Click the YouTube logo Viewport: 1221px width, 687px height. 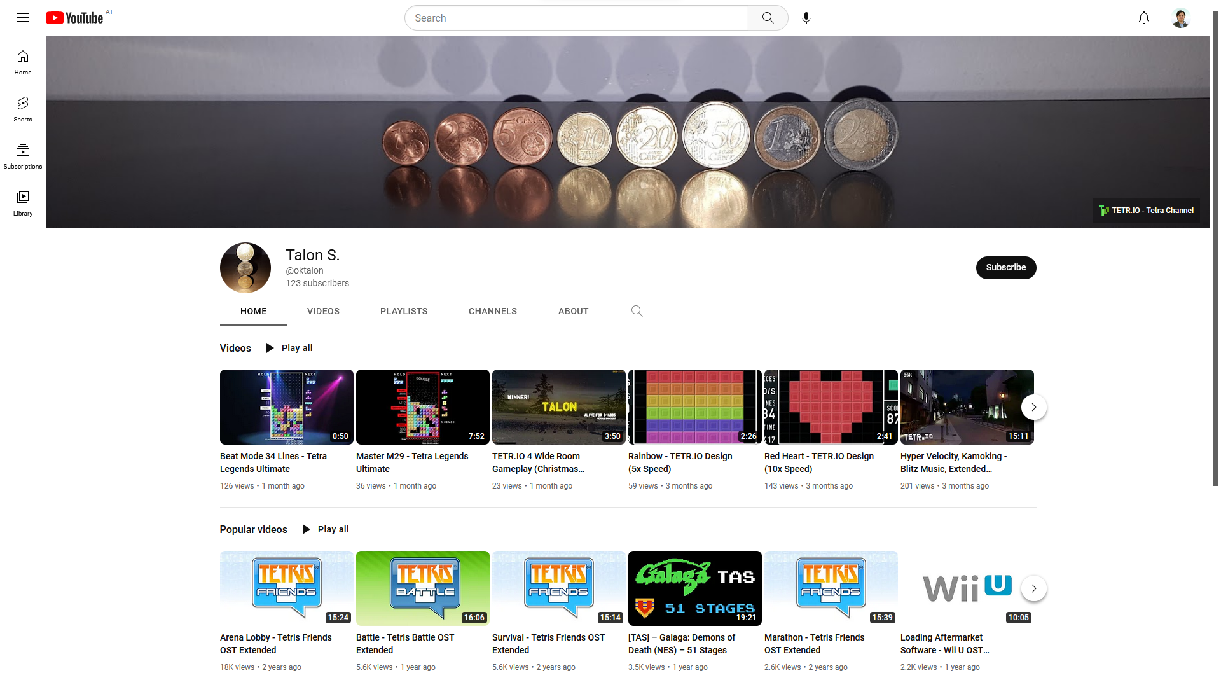pyautogui.click(x=74, y=18)
